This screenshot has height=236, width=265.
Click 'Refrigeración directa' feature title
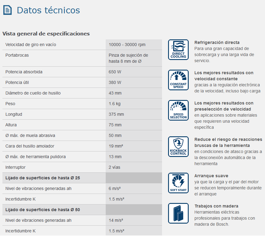point(217,42)
